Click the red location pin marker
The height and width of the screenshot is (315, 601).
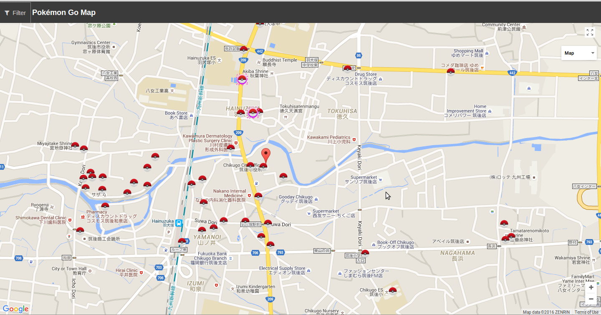point(266,156)
